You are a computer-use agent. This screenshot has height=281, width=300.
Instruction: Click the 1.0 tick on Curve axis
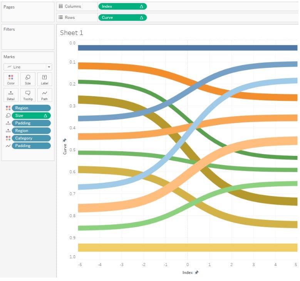click(x=72, y=257)
